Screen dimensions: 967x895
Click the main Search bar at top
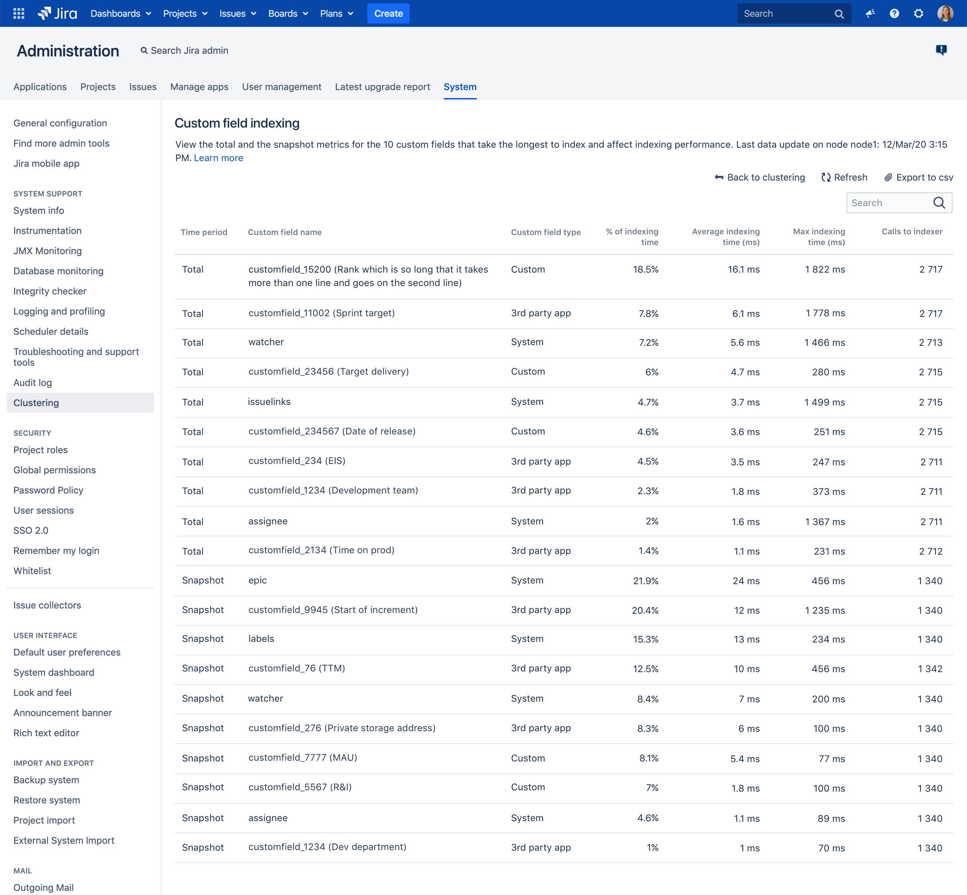[x=792, y=13]
